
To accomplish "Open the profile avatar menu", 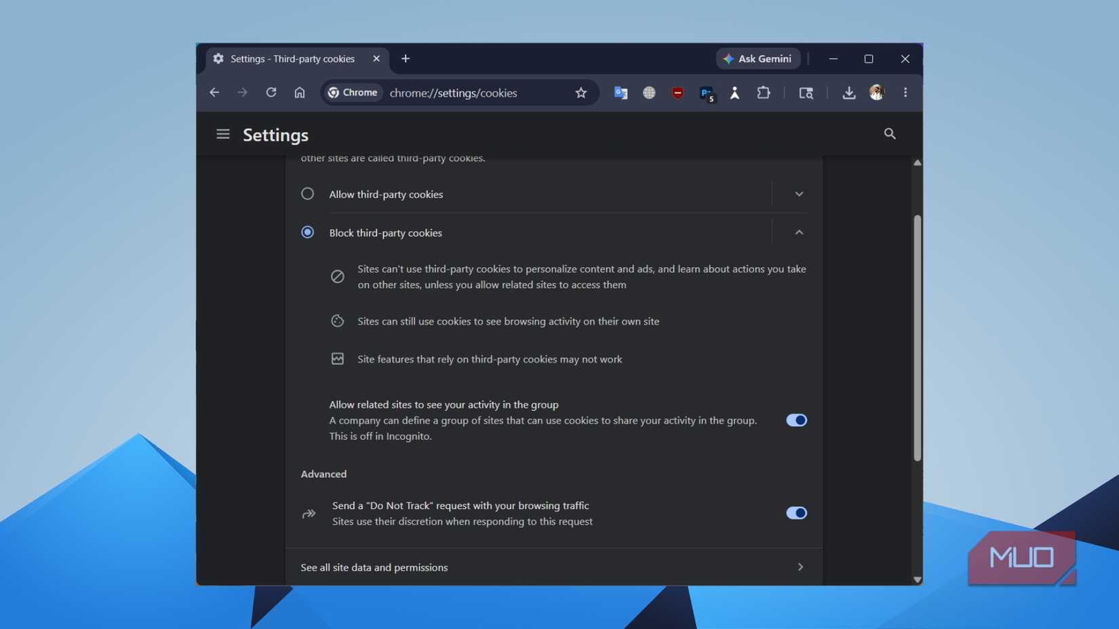I will point(877,93).
